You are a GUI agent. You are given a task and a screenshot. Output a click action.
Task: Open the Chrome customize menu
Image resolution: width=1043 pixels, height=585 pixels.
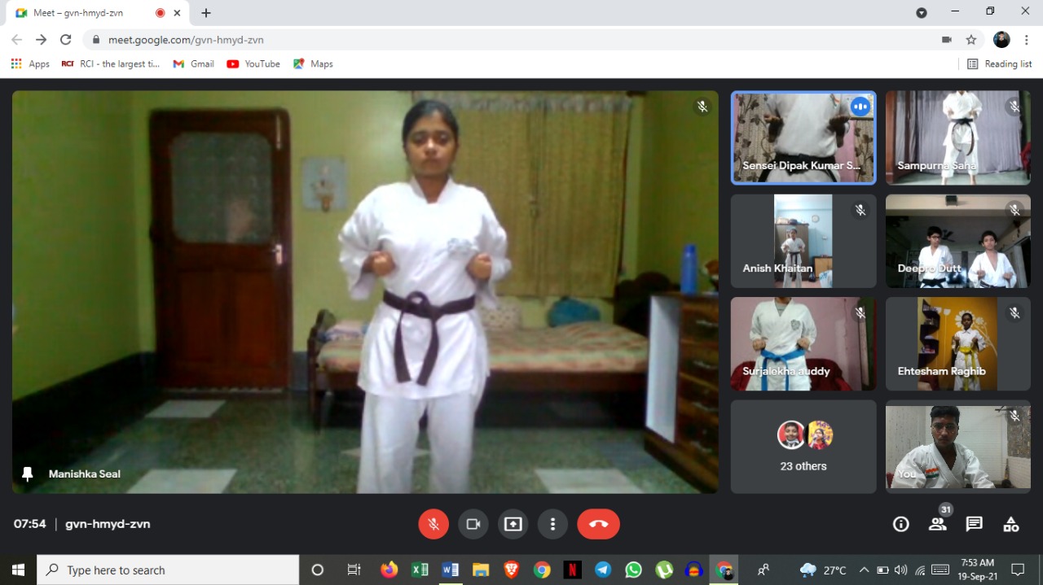click(x=1026, y=39)
